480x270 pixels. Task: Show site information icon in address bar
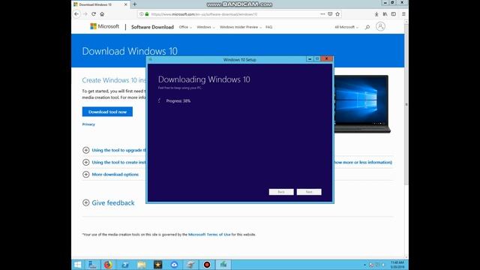coord(142,14)
